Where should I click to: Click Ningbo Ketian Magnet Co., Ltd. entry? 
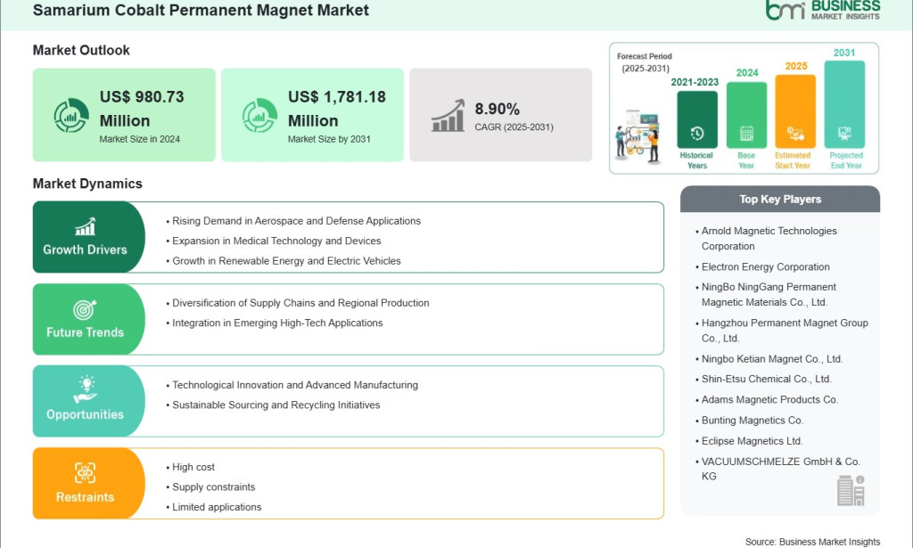pyautogui.click(x=772, y=359)
